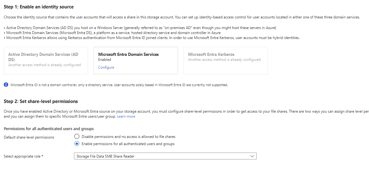
Task: Select Enable permissions for all authenticated users radio
Action: point(77,144)
